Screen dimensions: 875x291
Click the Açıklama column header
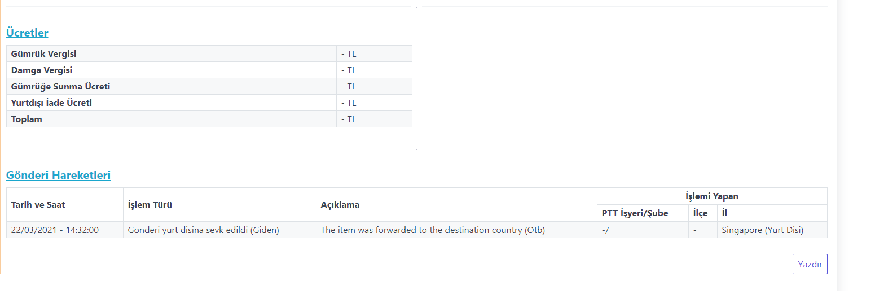340,205
